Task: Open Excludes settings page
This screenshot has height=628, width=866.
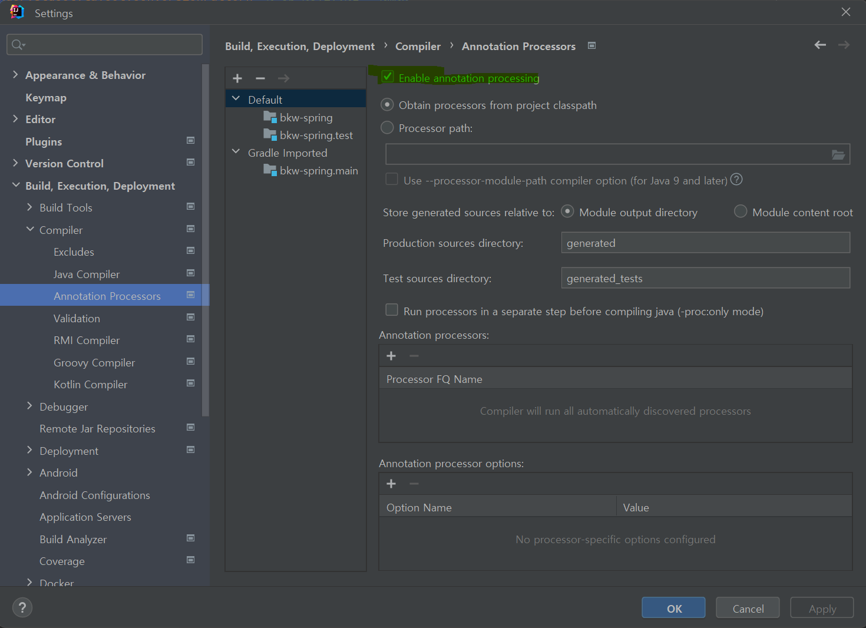Action: (x=74, y=252)
